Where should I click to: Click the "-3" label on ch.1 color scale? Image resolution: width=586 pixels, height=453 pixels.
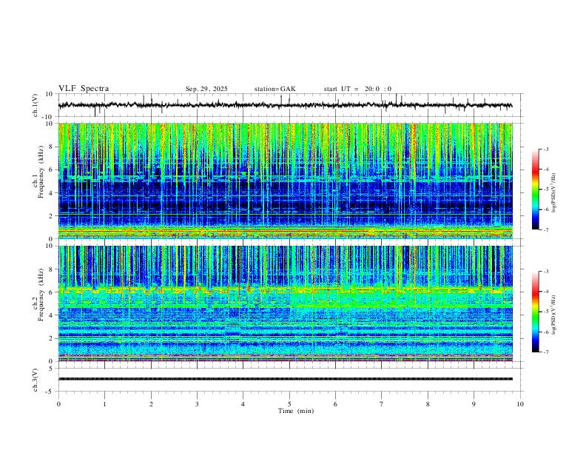pyautogui.click(x=546, y=149)
